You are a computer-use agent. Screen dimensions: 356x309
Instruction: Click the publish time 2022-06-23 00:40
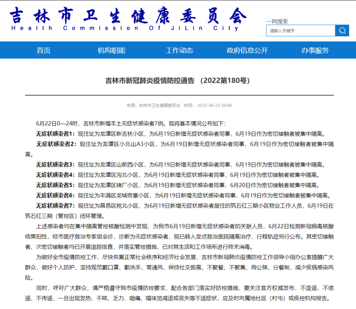point(214,106)
